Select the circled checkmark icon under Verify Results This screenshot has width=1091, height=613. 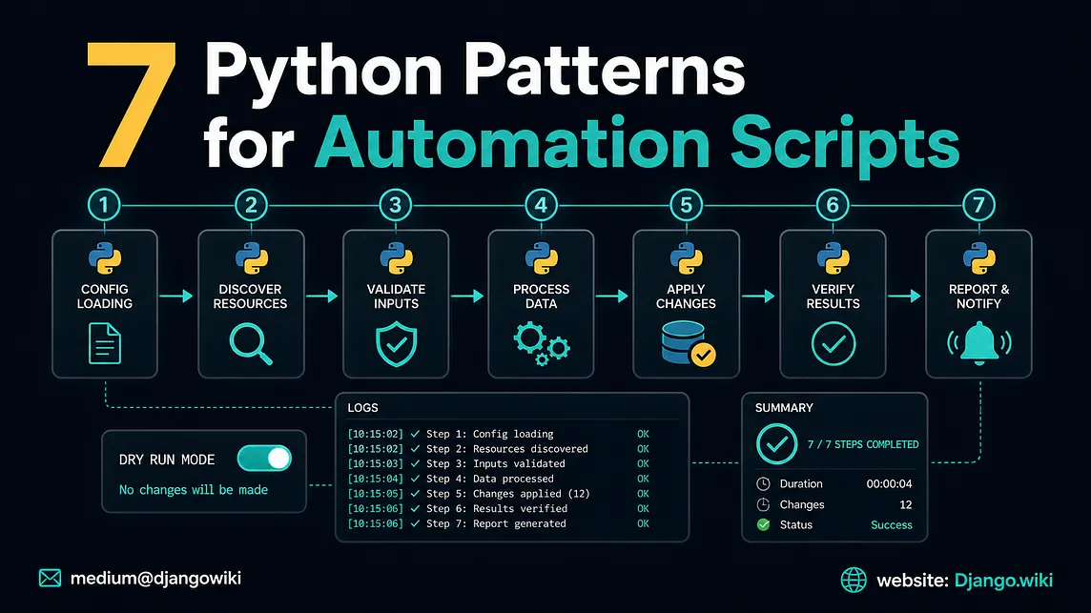pos(833,344)
